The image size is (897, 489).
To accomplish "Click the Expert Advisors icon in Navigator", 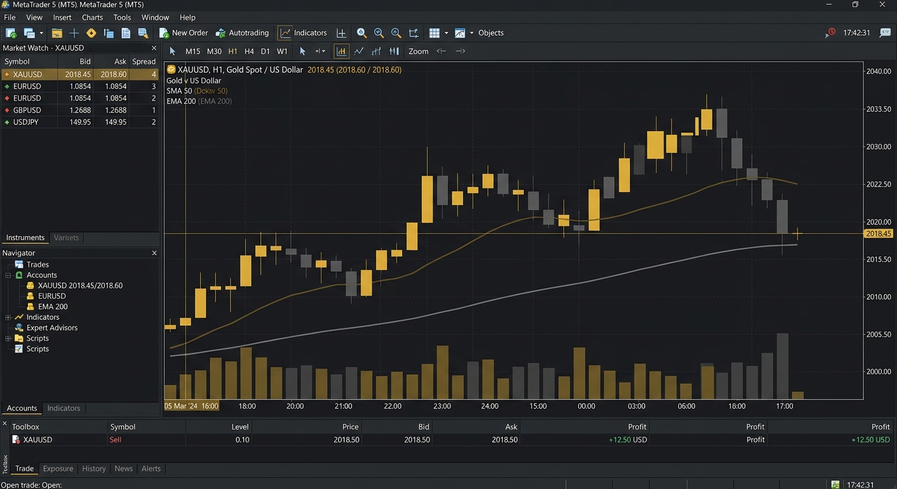I will (x=19, y=328).
